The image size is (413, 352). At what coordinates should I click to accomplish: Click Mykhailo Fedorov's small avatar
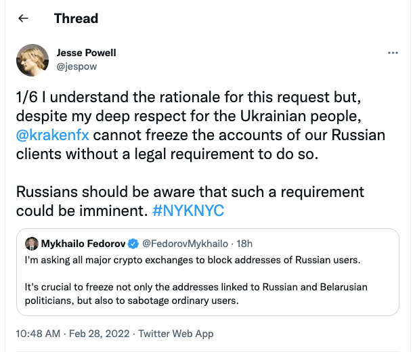(x=31, y=243)
